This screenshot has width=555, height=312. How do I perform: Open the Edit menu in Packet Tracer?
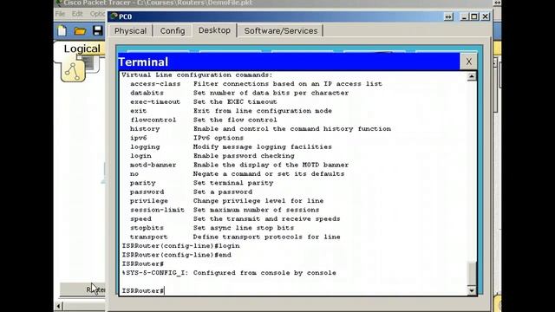[x=77, y=14]
